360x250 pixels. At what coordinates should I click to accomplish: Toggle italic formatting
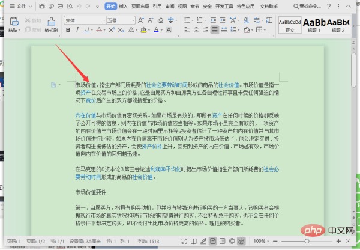click(77, 29)
